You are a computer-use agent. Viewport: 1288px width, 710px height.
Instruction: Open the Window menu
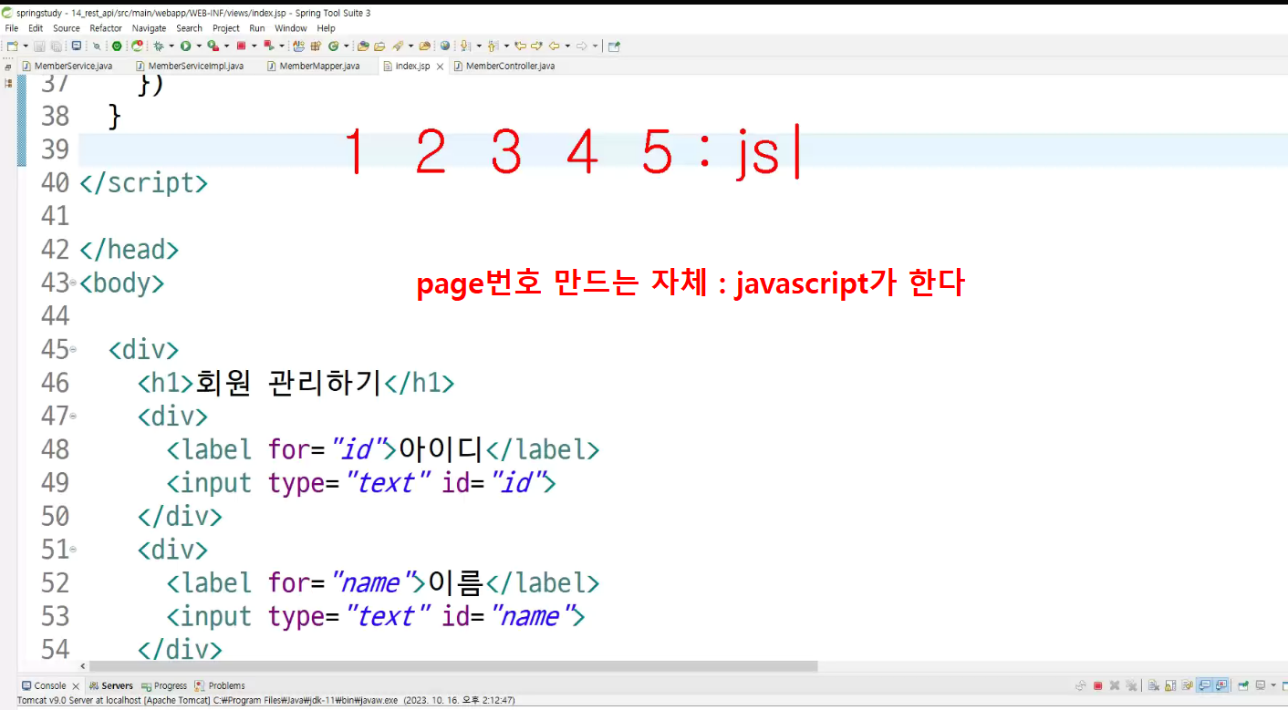point(291,28)
